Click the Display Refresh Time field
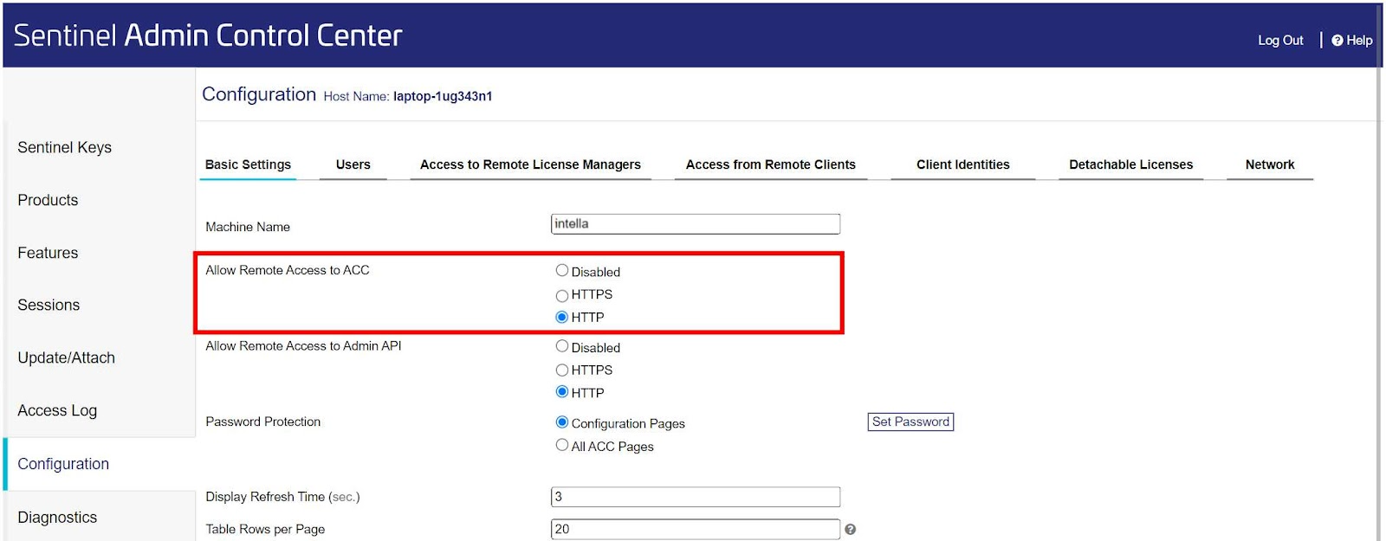This screenshot has height=541, width=1386. 696,497
